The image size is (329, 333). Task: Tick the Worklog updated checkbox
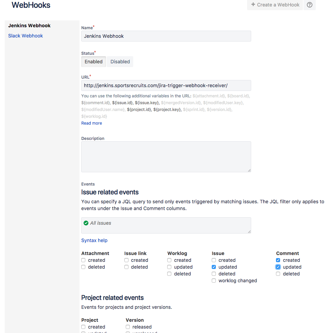tap(169, 267)
